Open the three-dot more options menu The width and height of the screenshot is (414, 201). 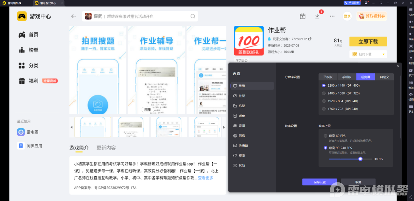(332, 16)
